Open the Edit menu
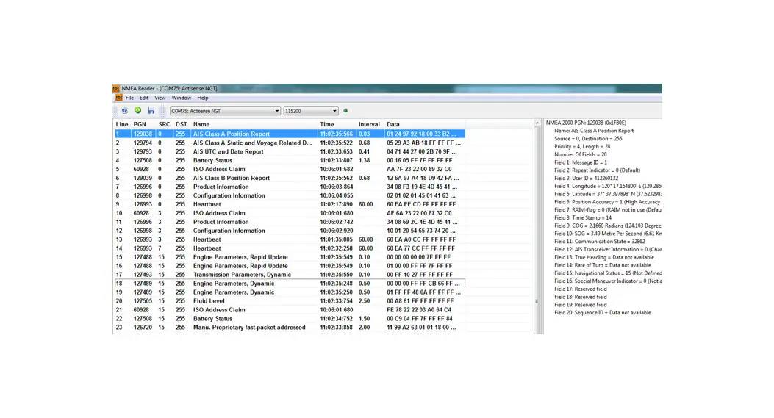 coord(143,98)
